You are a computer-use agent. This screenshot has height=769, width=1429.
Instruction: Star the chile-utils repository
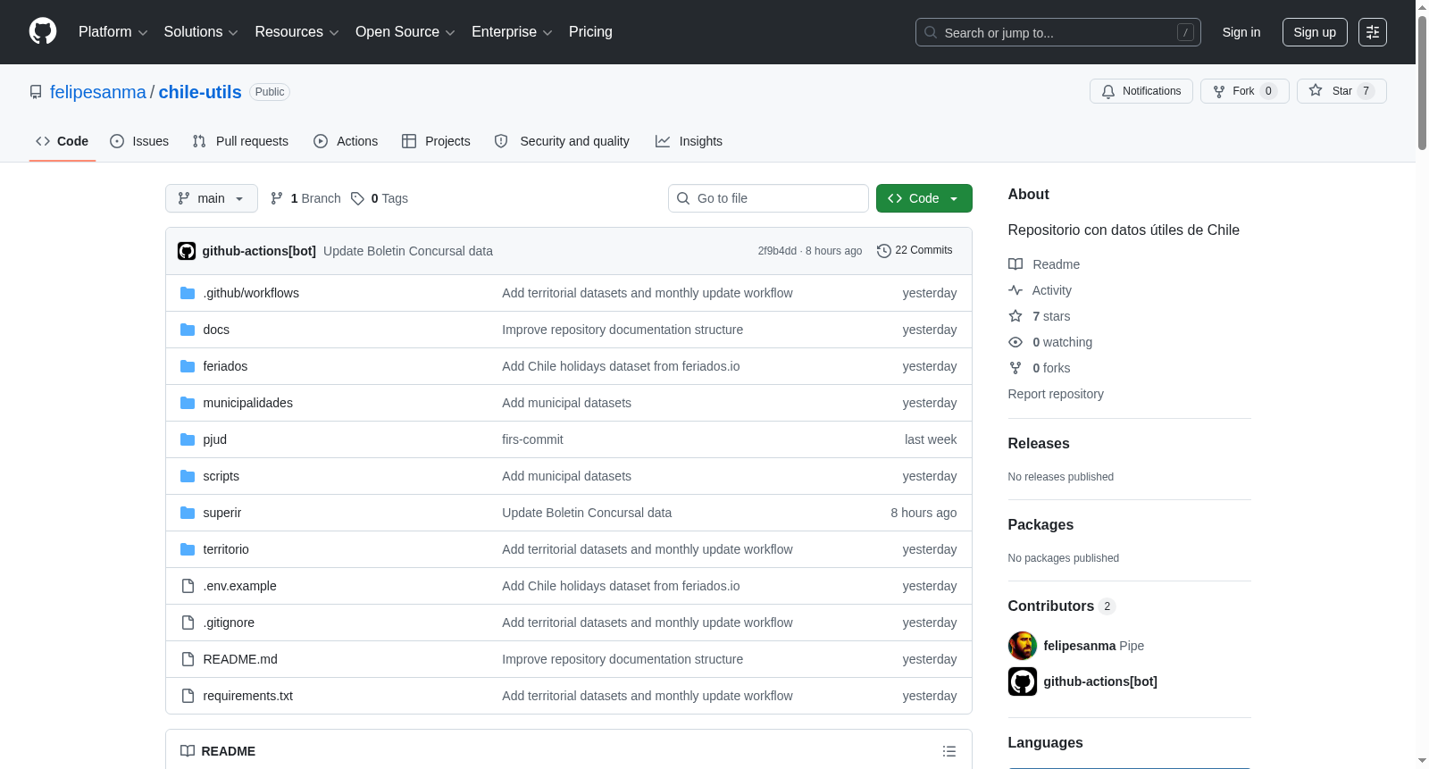coord(1341,91)
